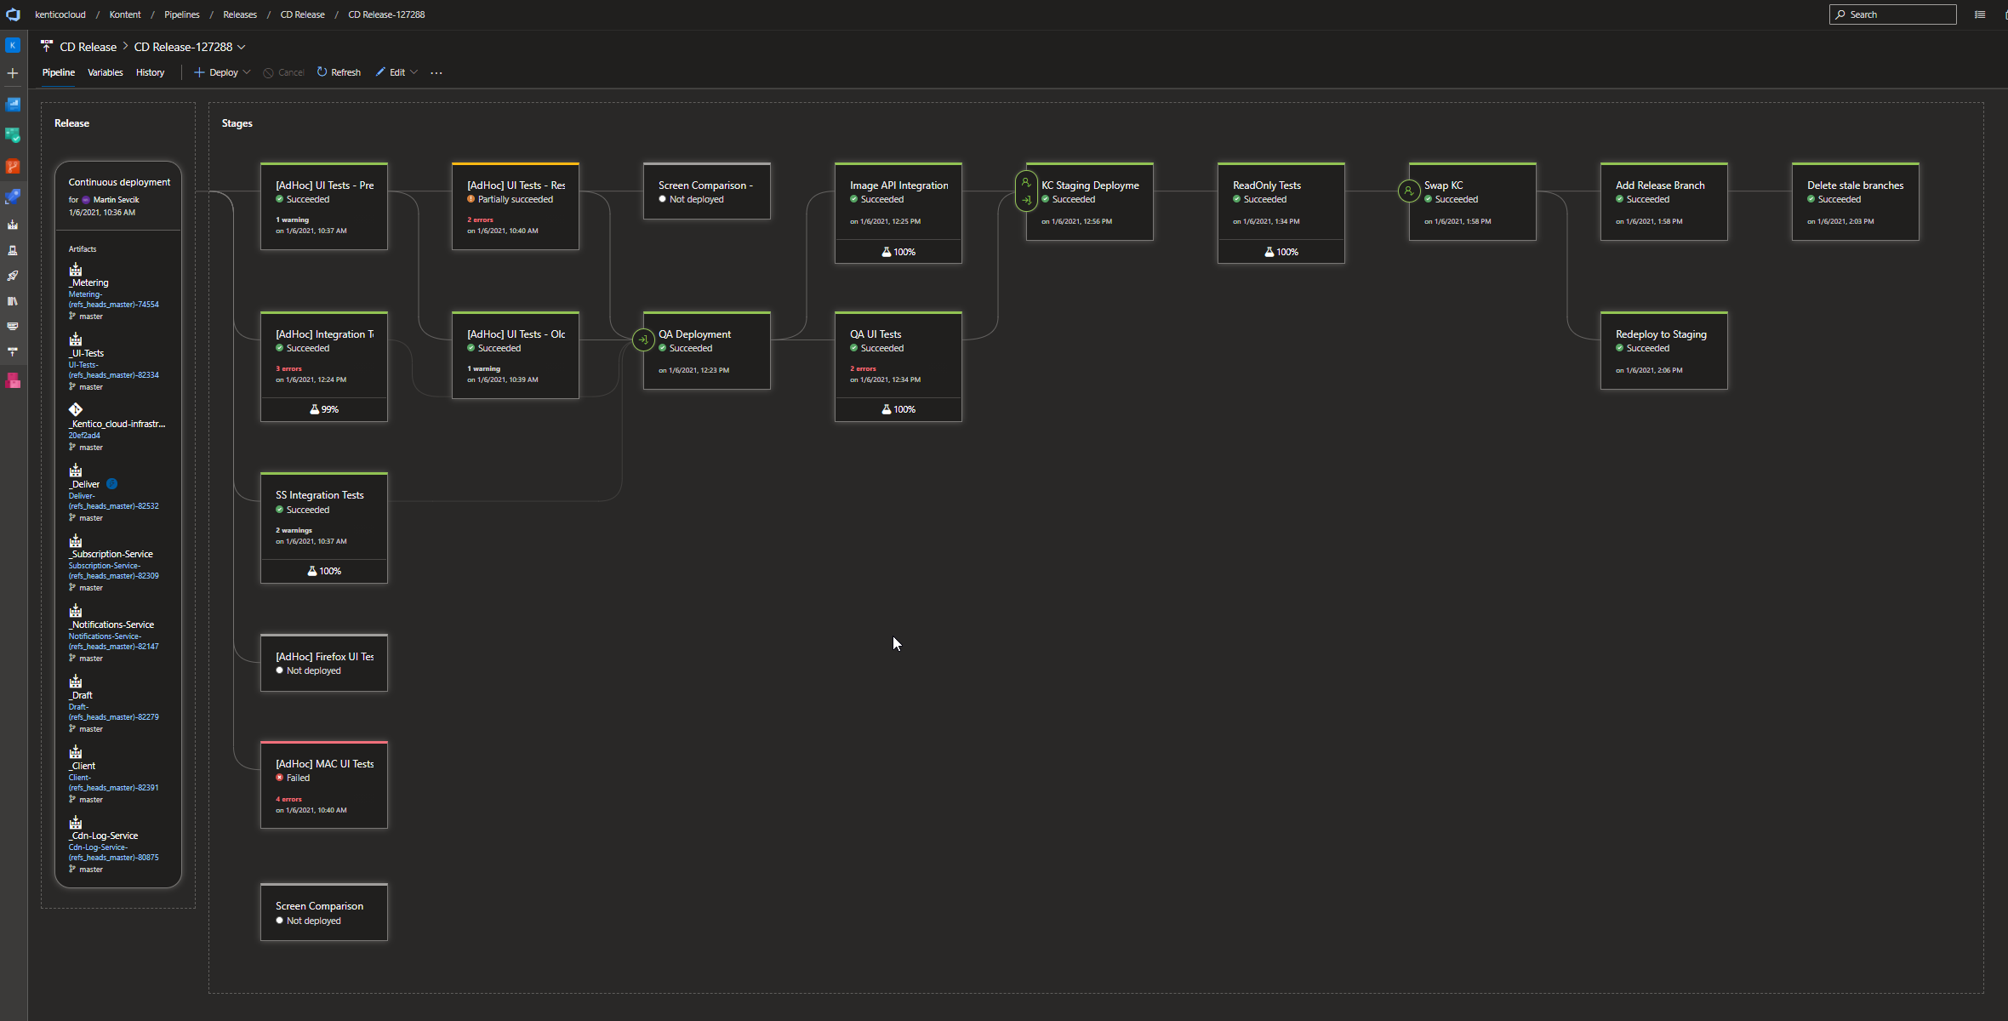
Task: Open Test Plans icon in sidebar
Action: pos(13,250)
